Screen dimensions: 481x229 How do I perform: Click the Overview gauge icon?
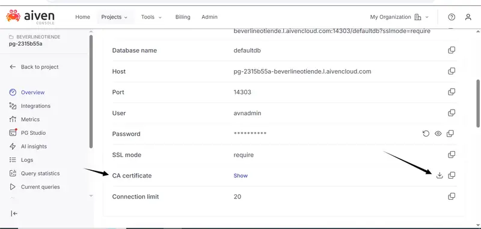pyautogui.click(x=13, y=92)
